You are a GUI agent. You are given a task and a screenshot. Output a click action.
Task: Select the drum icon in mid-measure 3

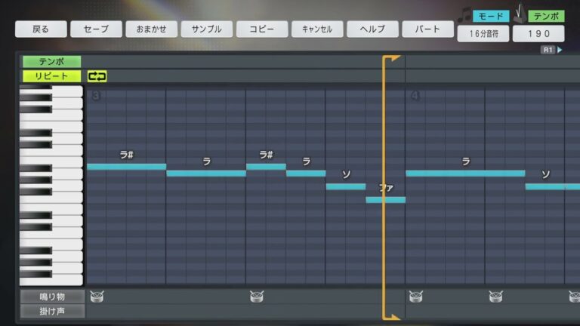click(x=257, y=297)
